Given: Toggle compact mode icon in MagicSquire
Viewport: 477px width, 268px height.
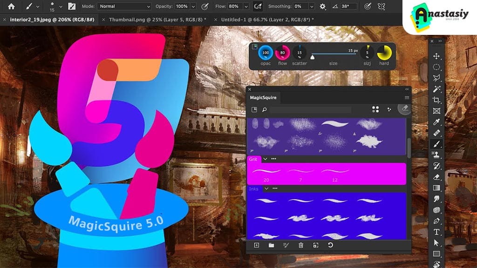Looking at the screenshot, I should [254, 109].
